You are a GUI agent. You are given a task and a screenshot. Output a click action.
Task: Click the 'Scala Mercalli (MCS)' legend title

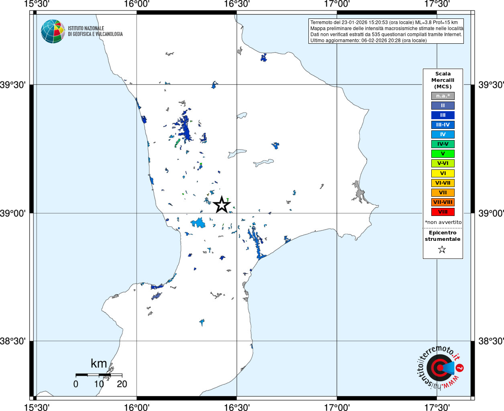tap(443, 80)
